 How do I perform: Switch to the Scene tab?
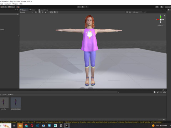pyautogui.click(x=24, y=10)
